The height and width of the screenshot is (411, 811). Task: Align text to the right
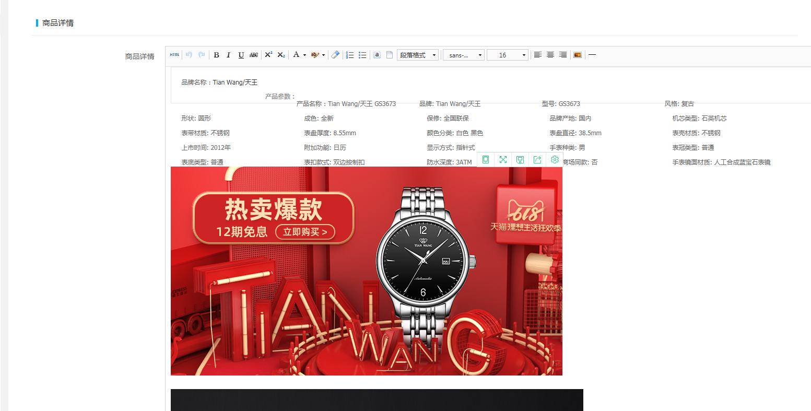point(563,55)
